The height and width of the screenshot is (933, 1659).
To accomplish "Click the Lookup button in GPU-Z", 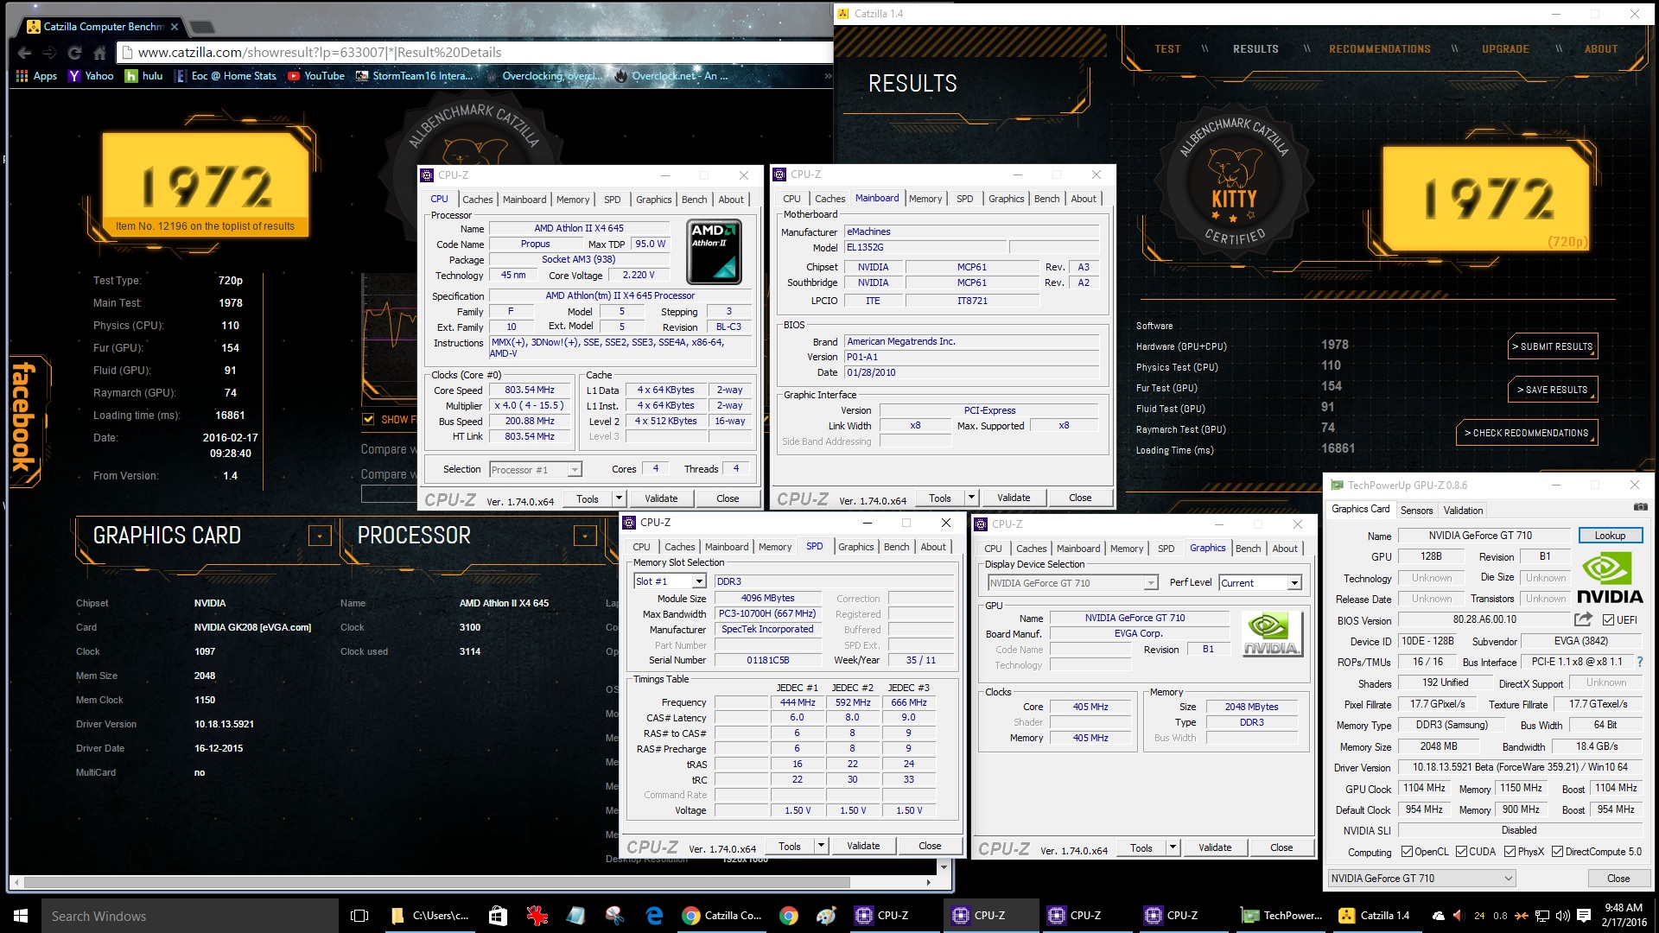I will [x=1610, y=536].
